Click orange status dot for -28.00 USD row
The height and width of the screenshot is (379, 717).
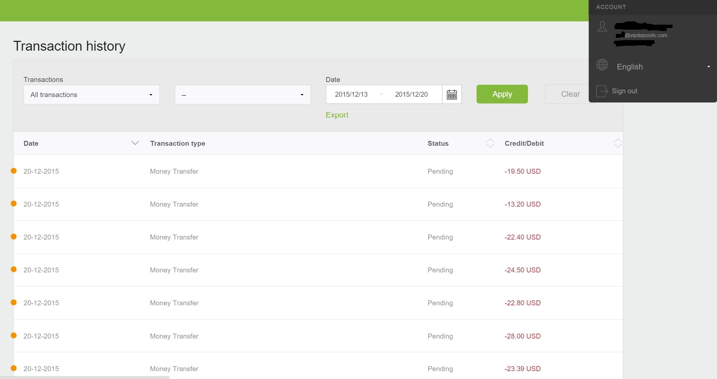point(14,336)
